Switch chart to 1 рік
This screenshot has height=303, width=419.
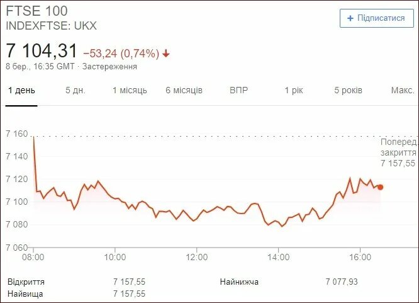click(x=294, y=90)
